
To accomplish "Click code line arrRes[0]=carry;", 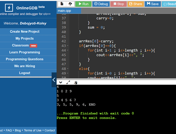I will 96,41.
